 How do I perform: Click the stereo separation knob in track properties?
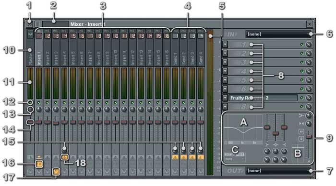point(309,123)
